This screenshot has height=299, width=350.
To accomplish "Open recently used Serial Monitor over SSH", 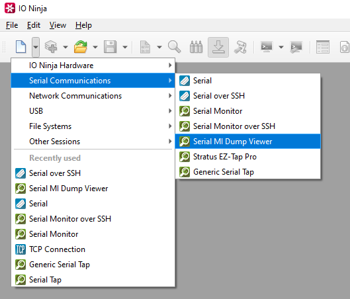I will (93, 219).
